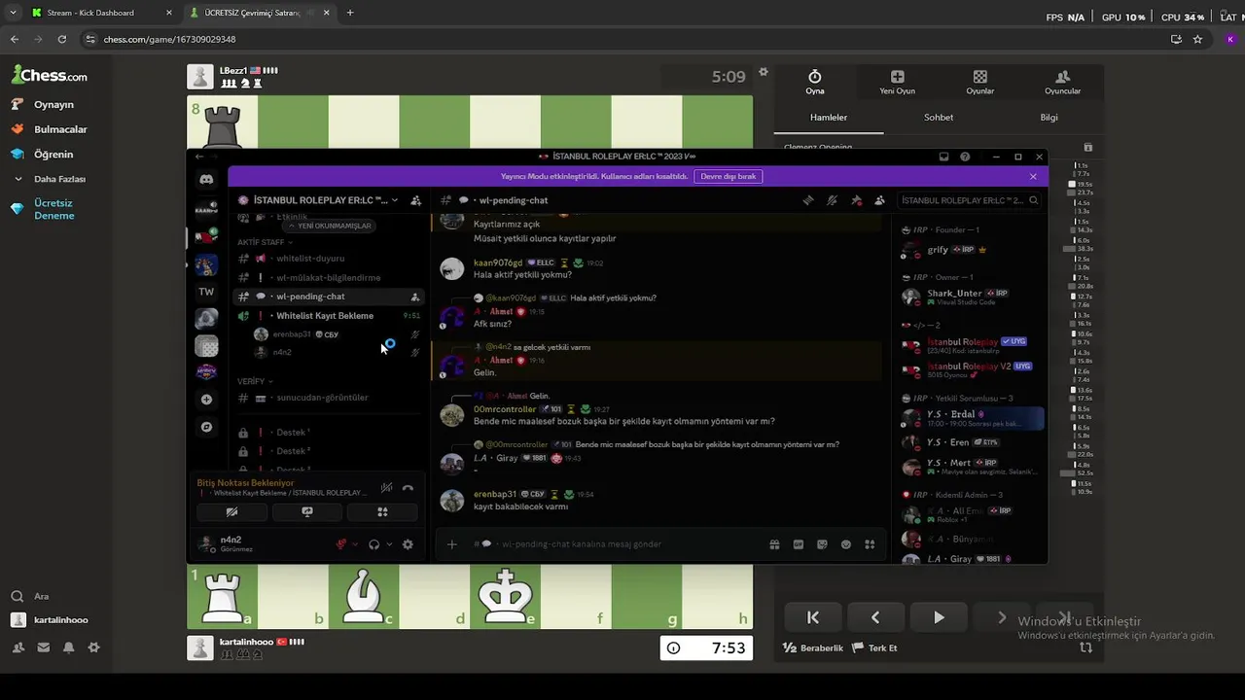The width and height of the screenshot is (1245, 700).
Task: Switch to the Sohbet tab
Action: [939, 118]
